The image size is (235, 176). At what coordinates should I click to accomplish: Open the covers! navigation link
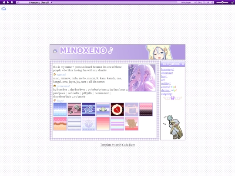tap(165, 87)
